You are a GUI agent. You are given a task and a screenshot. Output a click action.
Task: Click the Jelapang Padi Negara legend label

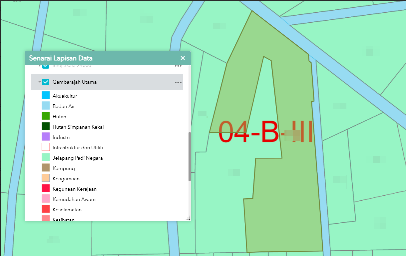click(78, 158)
